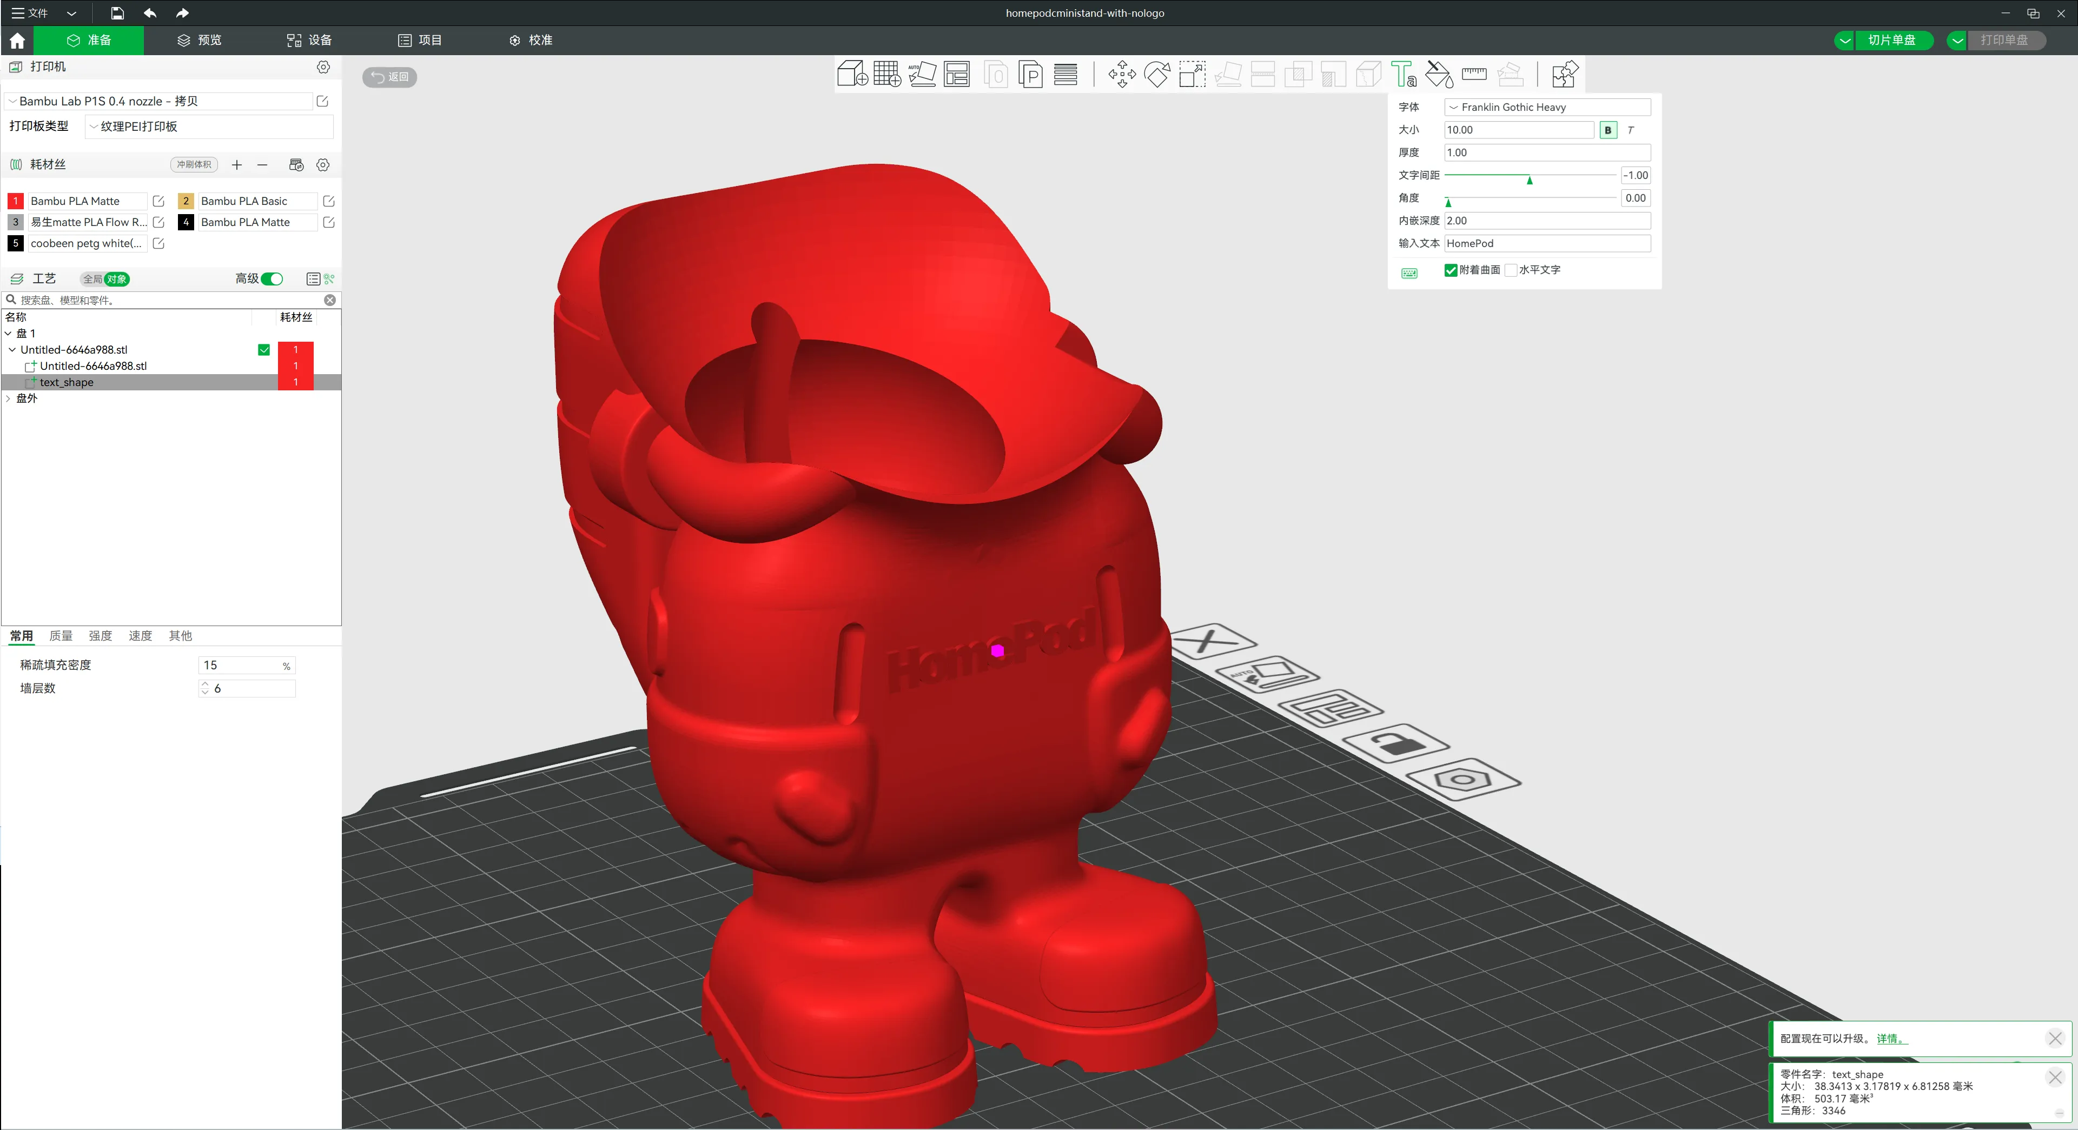Switch to the 校准 tab
2078x1130 pixels.
pos(530,41)
